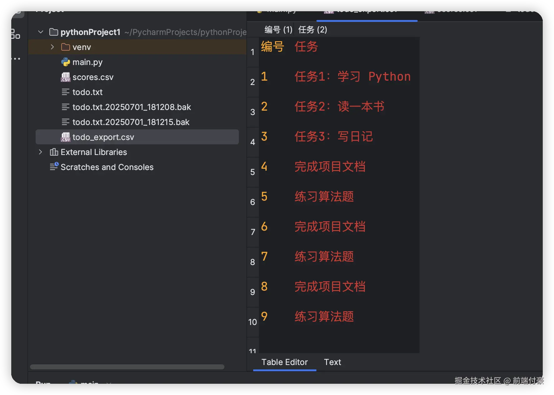Screen dimensions: 554x395
Task: Switch to the Text tab
Action: 332,362
